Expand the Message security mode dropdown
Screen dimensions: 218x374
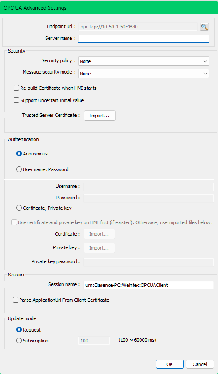tap(144, 74)
